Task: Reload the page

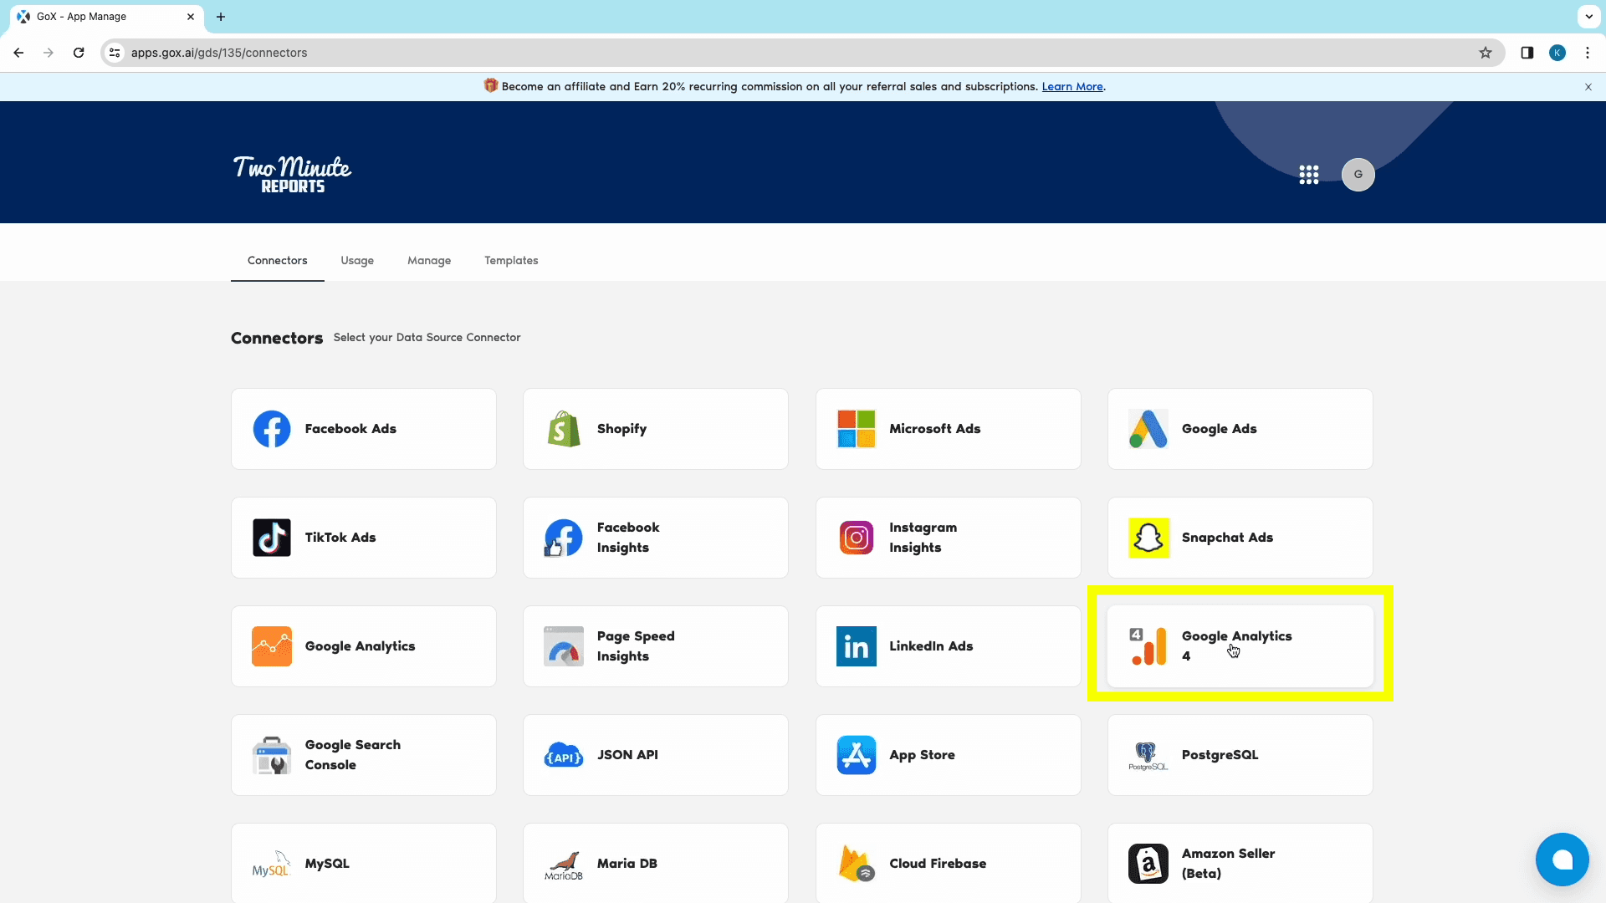Action: tap(79, 53)
